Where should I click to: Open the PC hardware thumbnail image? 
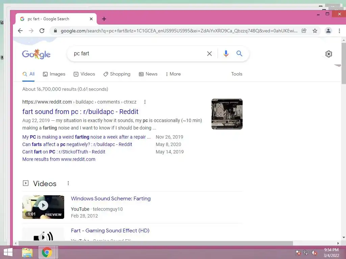[x=227, y=114]
